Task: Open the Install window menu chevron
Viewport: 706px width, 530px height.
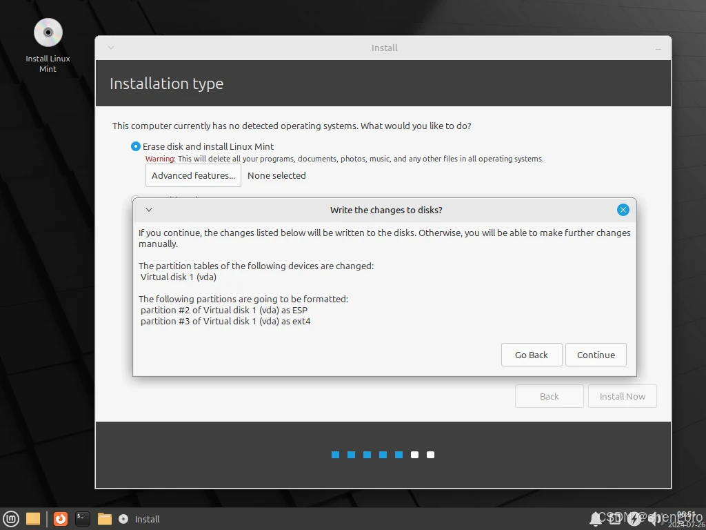Action: tap(111, 48)
